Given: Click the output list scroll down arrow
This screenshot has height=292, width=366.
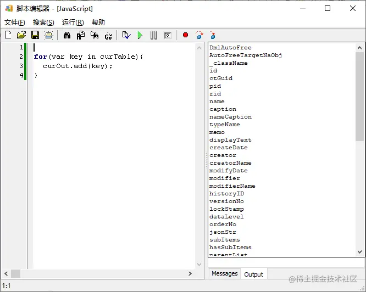Looking at the screenshot, I should coord(360,252).
